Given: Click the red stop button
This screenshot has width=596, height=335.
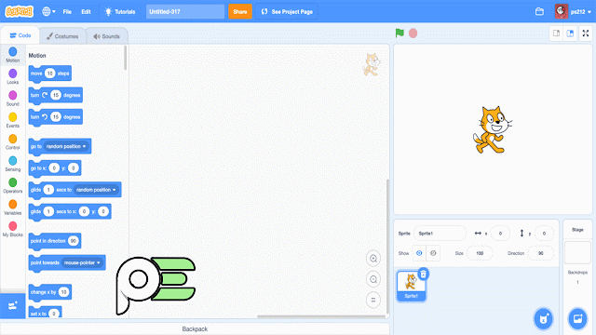Looking at the screenshot, I should (413, 33).
